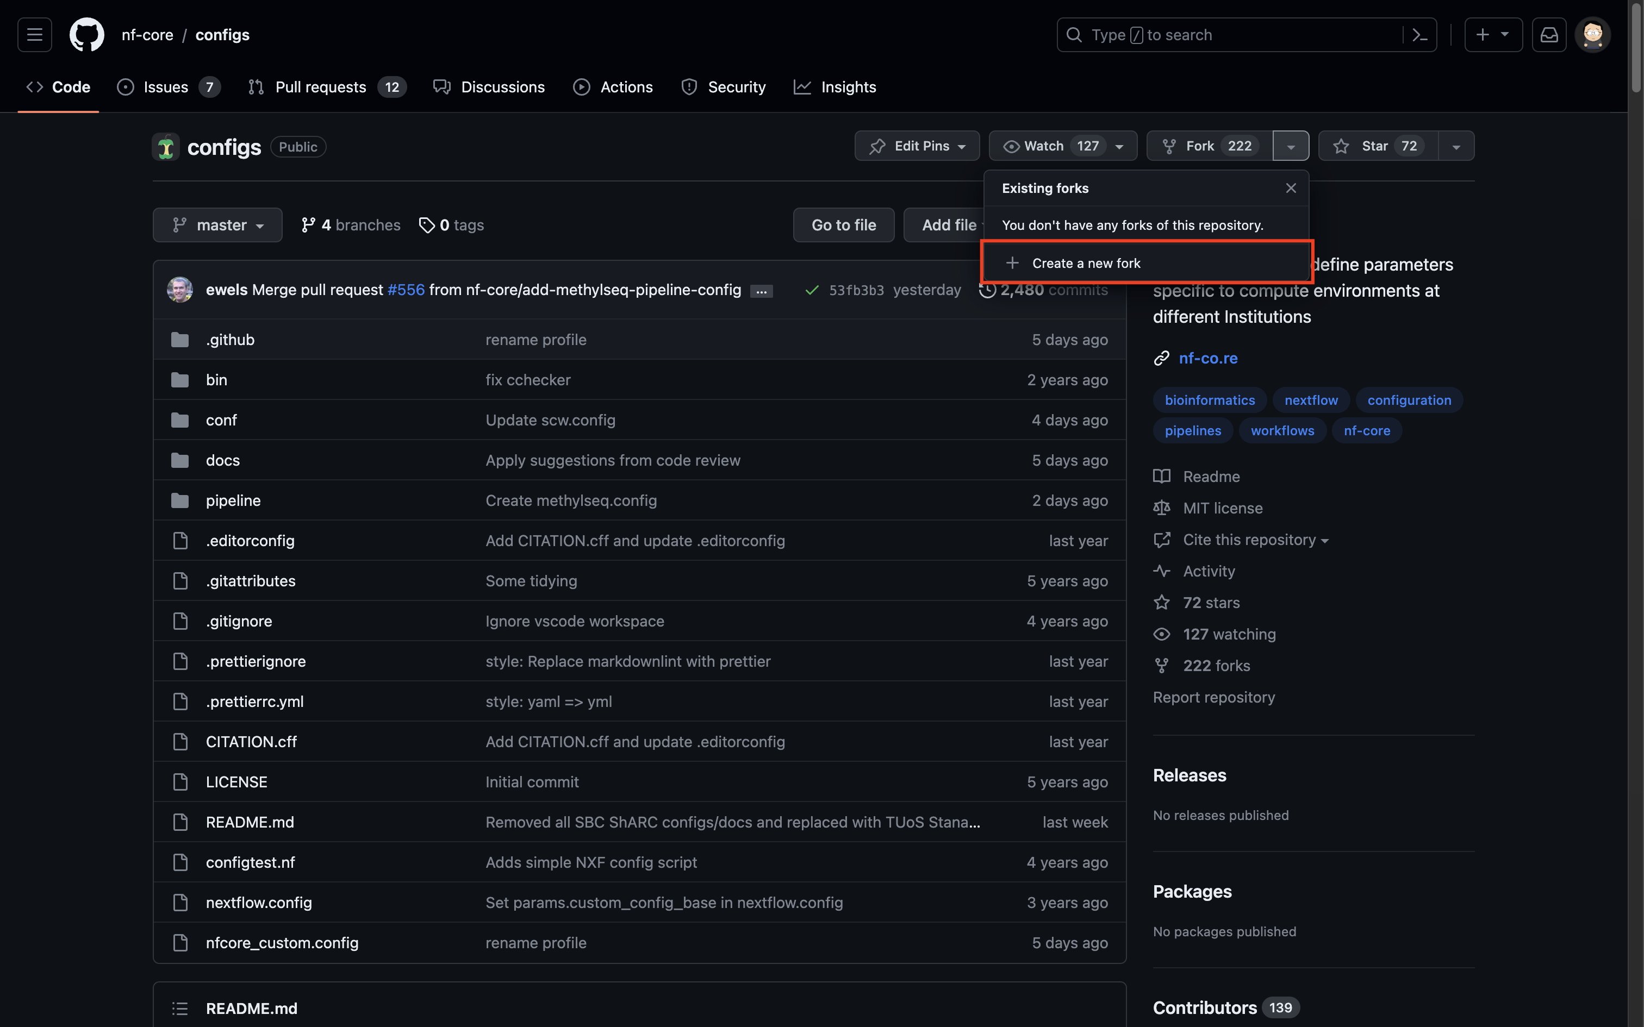Open pull request #556 link
The width and height of the screenshot is (1644, 1027).
pos(406,290)
